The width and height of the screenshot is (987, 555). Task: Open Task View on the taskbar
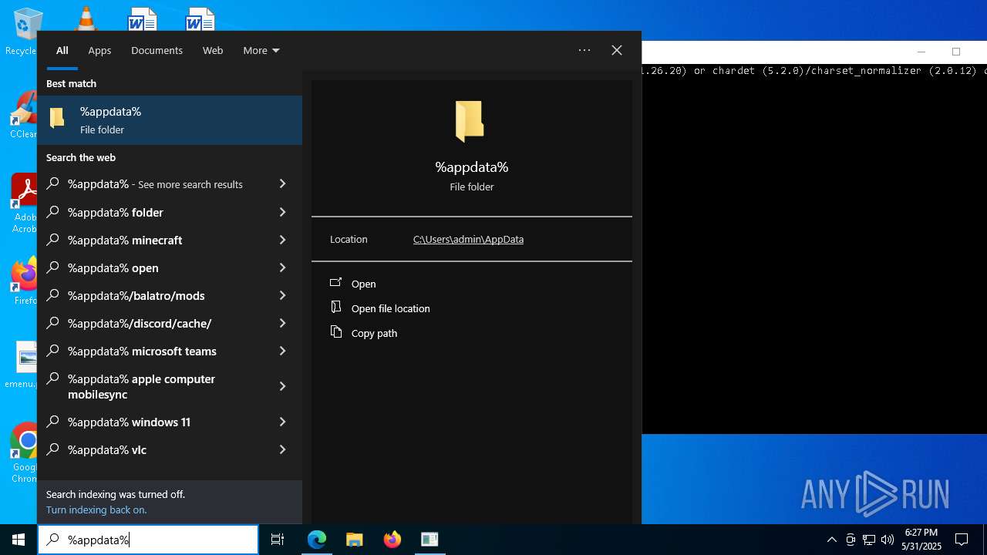click(278, 540)
